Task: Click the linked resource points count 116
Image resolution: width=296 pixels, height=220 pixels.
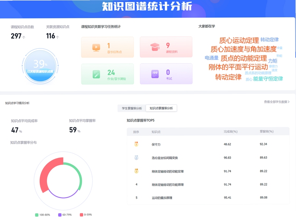Action: [51, 36]
